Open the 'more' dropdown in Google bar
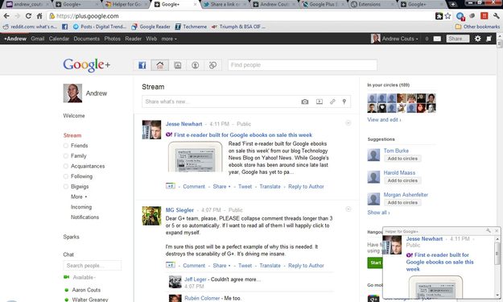The image size is (503, 302). pyautogui.click(x=169, y=39)
